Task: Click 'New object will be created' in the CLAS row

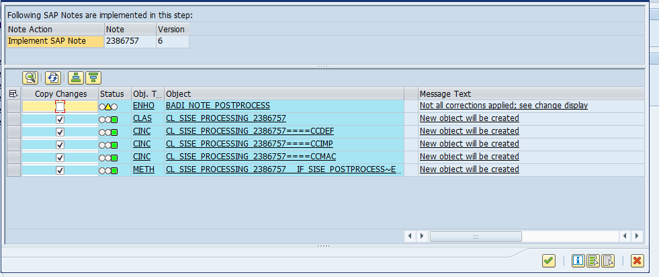Action: coord(470,118)
